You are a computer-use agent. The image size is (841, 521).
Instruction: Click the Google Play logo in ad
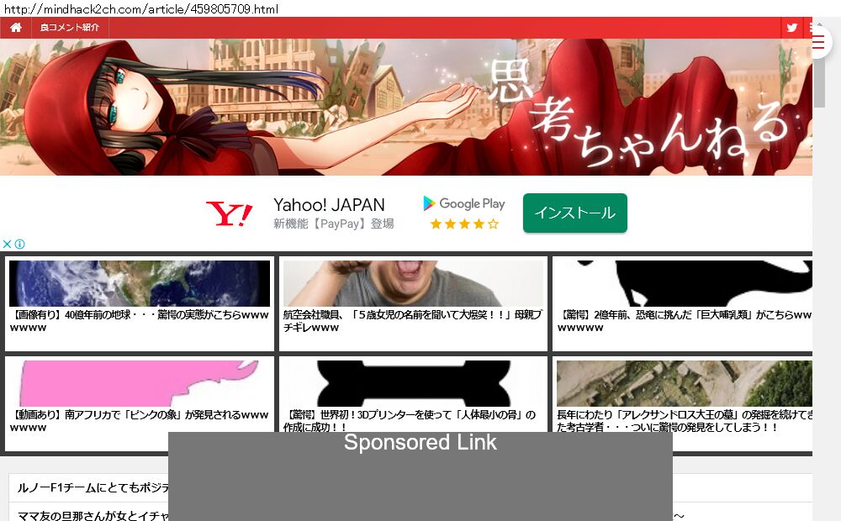point(464,203)
